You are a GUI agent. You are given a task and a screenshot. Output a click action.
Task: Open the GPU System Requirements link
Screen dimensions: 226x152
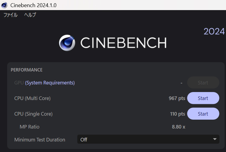point(50,83)
